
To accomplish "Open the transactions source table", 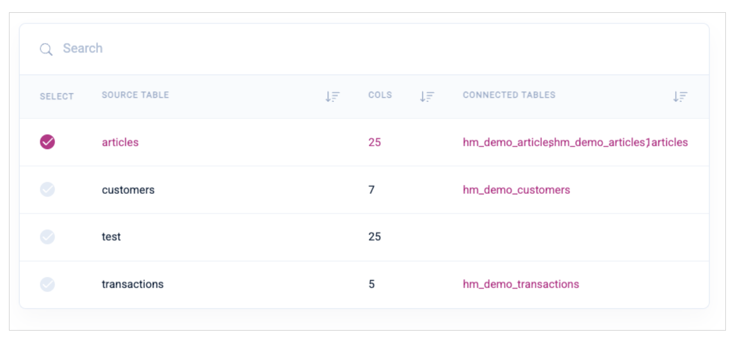I will [x=133, y=284].
